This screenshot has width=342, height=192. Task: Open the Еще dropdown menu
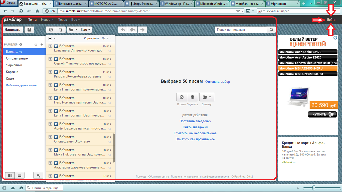click(85, 29)
